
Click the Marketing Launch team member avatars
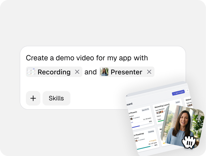tap(160, 112)
